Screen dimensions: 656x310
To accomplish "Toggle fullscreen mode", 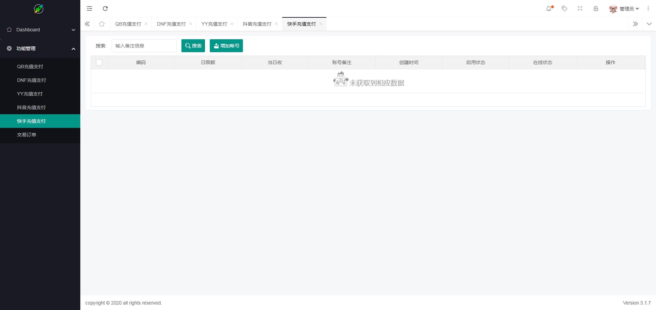I will point(580,9).
